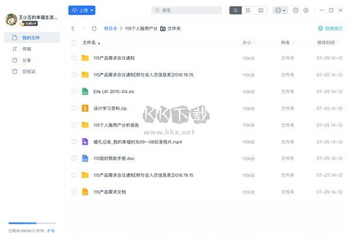Click the storage usage progress bar
This screenshot has height=237, width=351.
tap(32, 223)
